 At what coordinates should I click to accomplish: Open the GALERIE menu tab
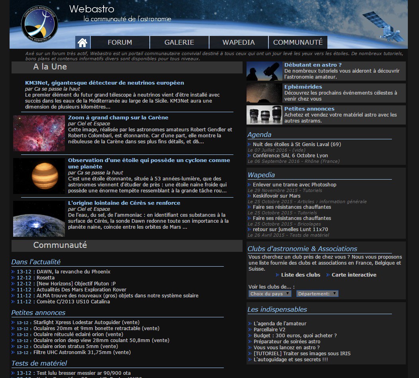point(179,42)
